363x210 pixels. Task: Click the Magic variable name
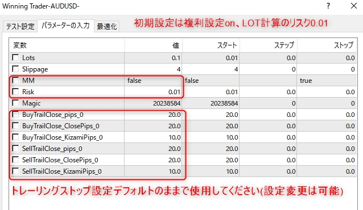click(31, 103)
